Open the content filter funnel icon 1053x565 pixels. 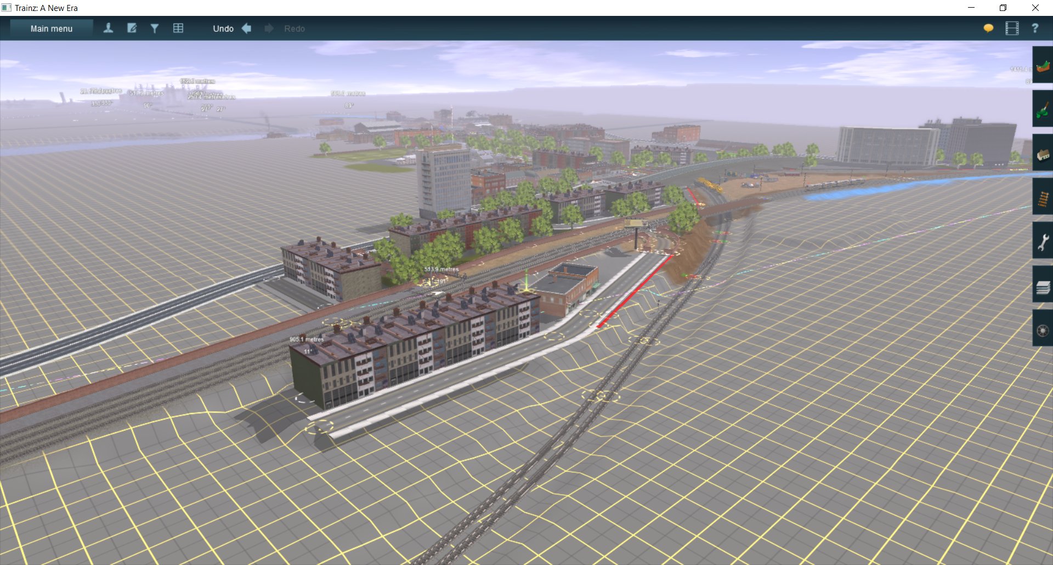point(155,28)
